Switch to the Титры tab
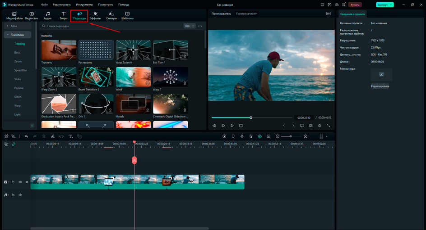The width and height of the screenshot is (426, 230). tap(63, 16)
